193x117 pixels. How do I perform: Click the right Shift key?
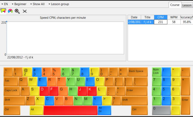135,101
